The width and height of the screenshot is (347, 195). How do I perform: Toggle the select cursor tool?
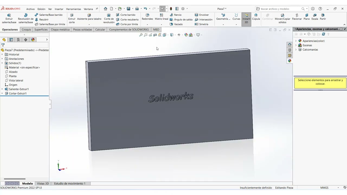point(162,9)
